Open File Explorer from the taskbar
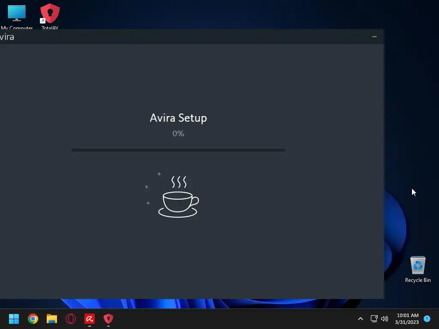 52,319
